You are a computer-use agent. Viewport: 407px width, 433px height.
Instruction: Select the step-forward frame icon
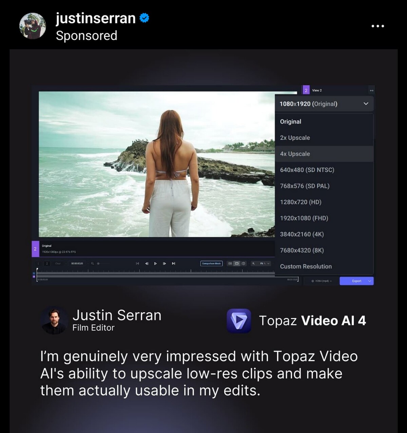point(164,263)
